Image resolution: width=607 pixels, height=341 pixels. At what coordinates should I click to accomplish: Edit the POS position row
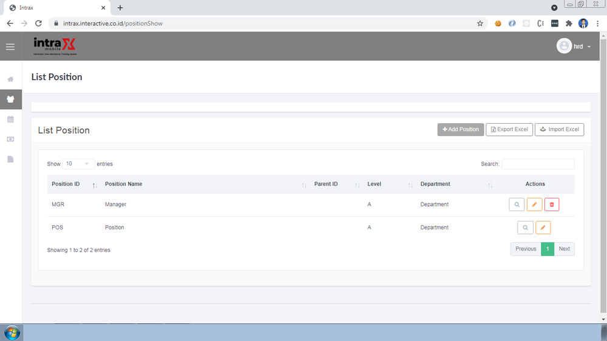click(x=543, y=228)
